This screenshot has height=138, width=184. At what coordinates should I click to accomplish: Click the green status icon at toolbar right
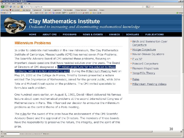tap(177, 13)
